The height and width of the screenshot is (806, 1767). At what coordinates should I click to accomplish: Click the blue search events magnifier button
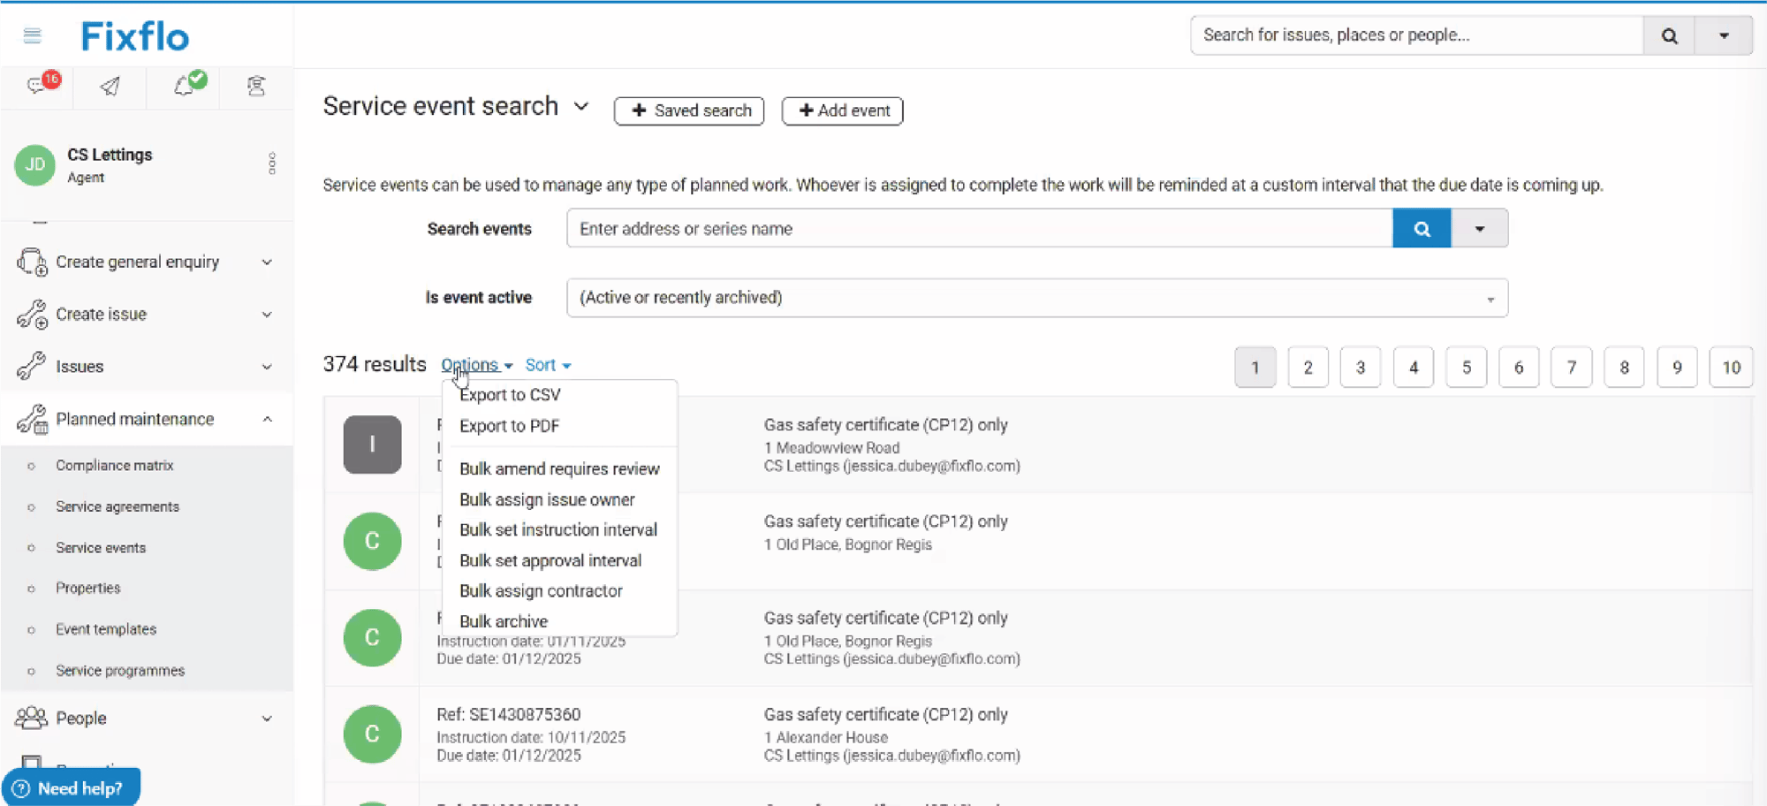coord(1421,229)
